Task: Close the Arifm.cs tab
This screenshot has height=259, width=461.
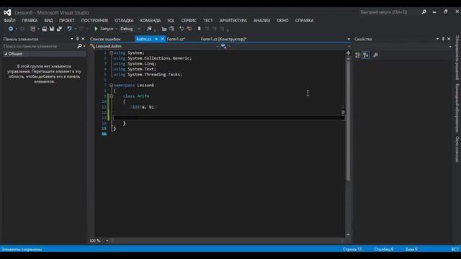Action: (x=162, y=39)
